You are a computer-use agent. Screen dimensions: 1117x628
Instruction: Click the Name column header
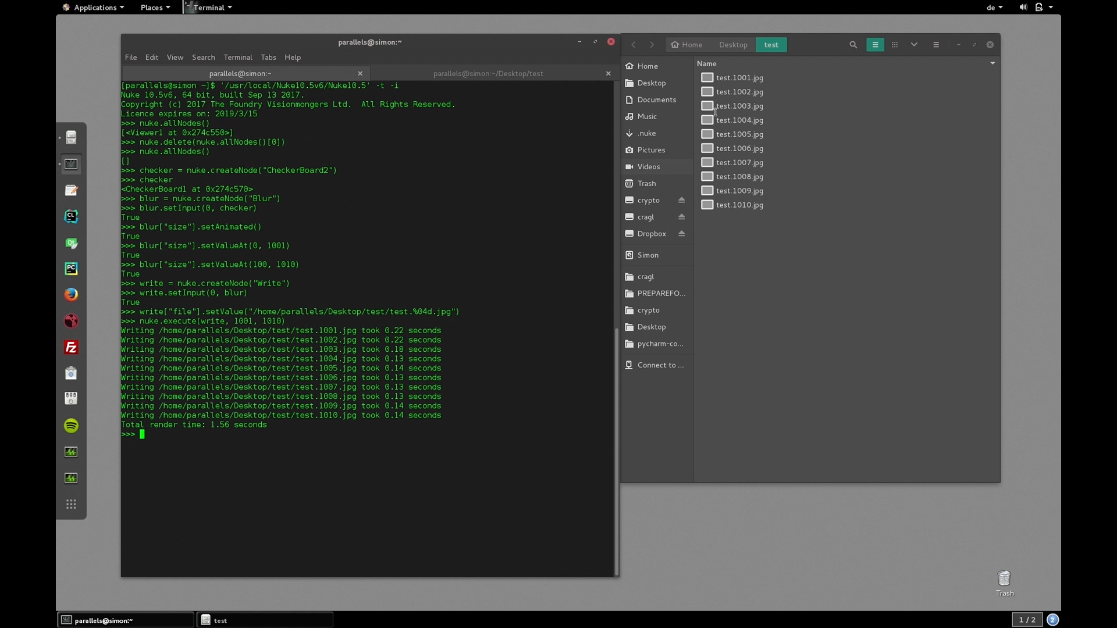coord(707,63)
